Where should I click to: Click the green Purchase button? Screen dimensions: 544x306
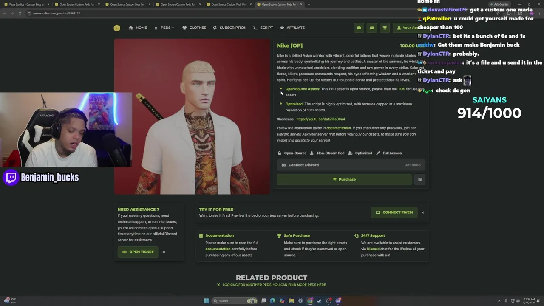(344, 179)
